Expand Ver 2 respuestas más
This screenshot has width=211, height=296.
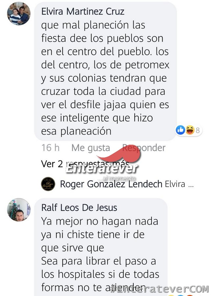[x=85, y=164]
